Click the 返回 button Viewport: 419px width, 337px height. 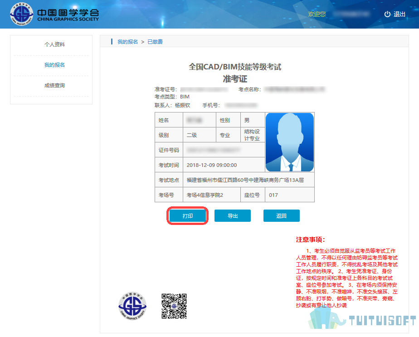click(x=282, y=215)
